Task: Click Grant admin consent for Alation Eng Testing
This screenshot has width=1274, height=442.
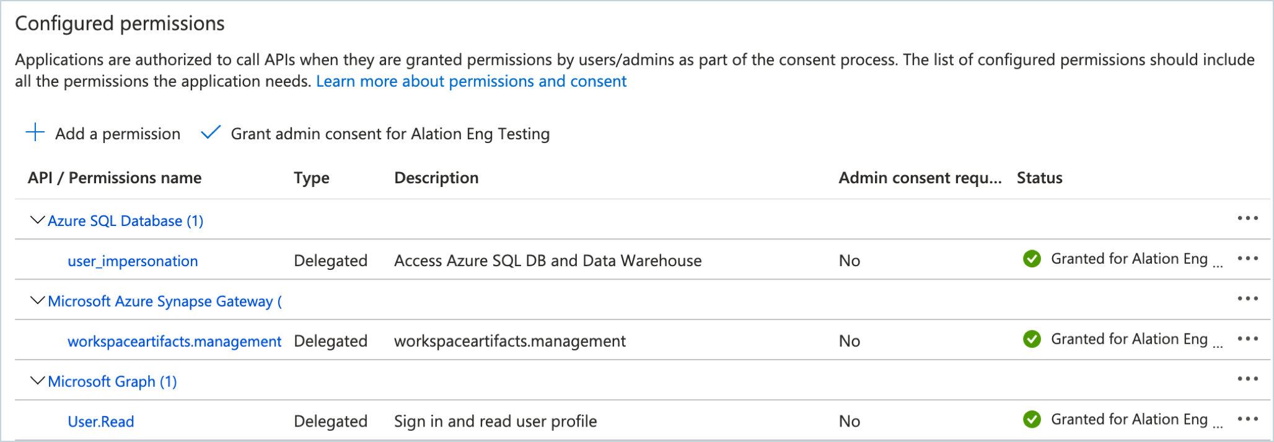Action: point(376,133)
